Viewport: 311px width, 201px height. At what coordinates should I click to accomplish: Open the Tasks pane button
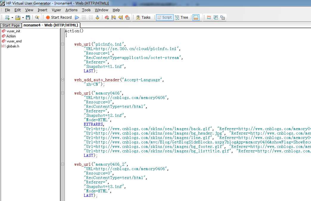(143, 17)
